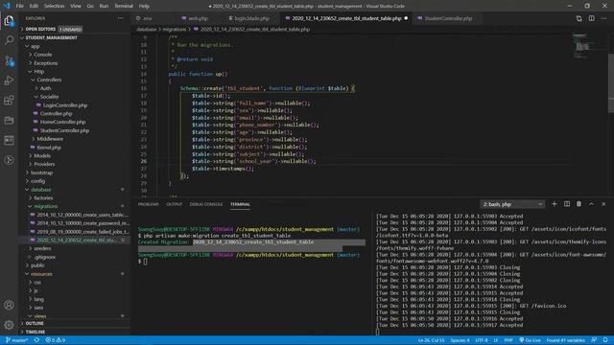Open the Help menu
The height and width of the screenshot is (345, 614).
click(x=144, y=6)
